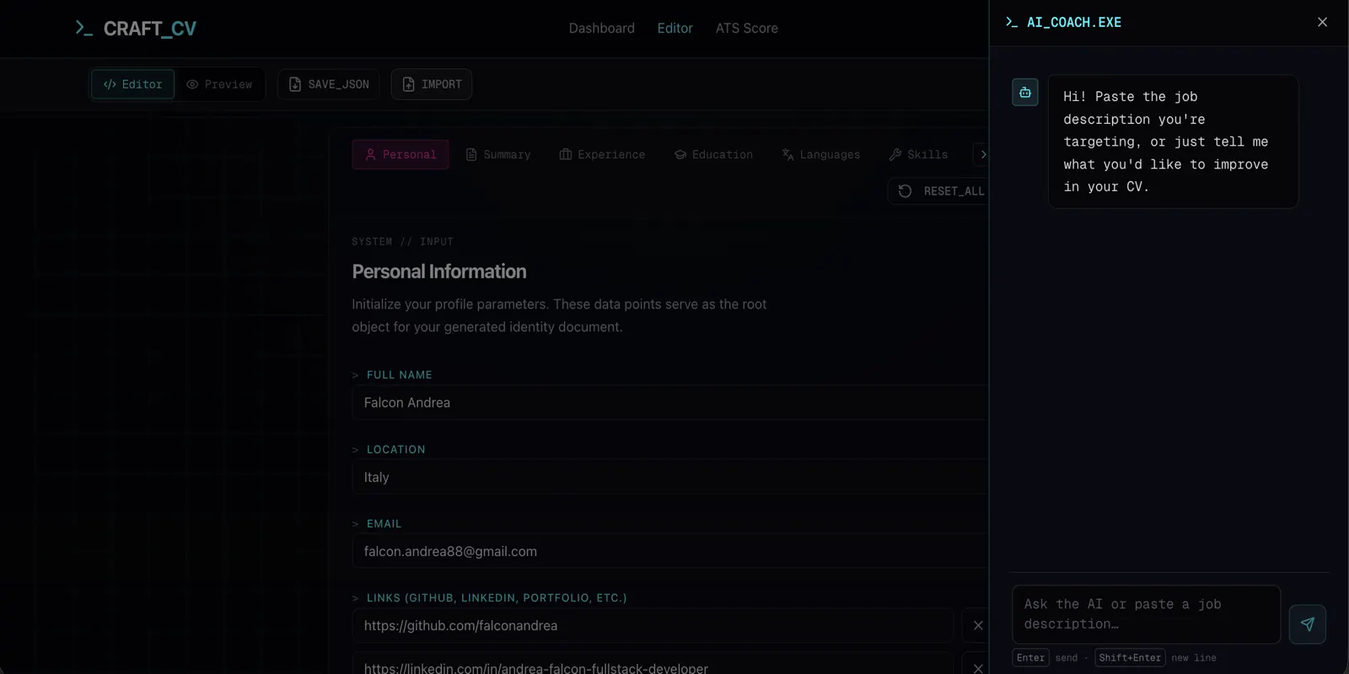This screenshot has width=1349, height=674.
Task: Click the Enter send hint
Action: (x=1045, y=658)
